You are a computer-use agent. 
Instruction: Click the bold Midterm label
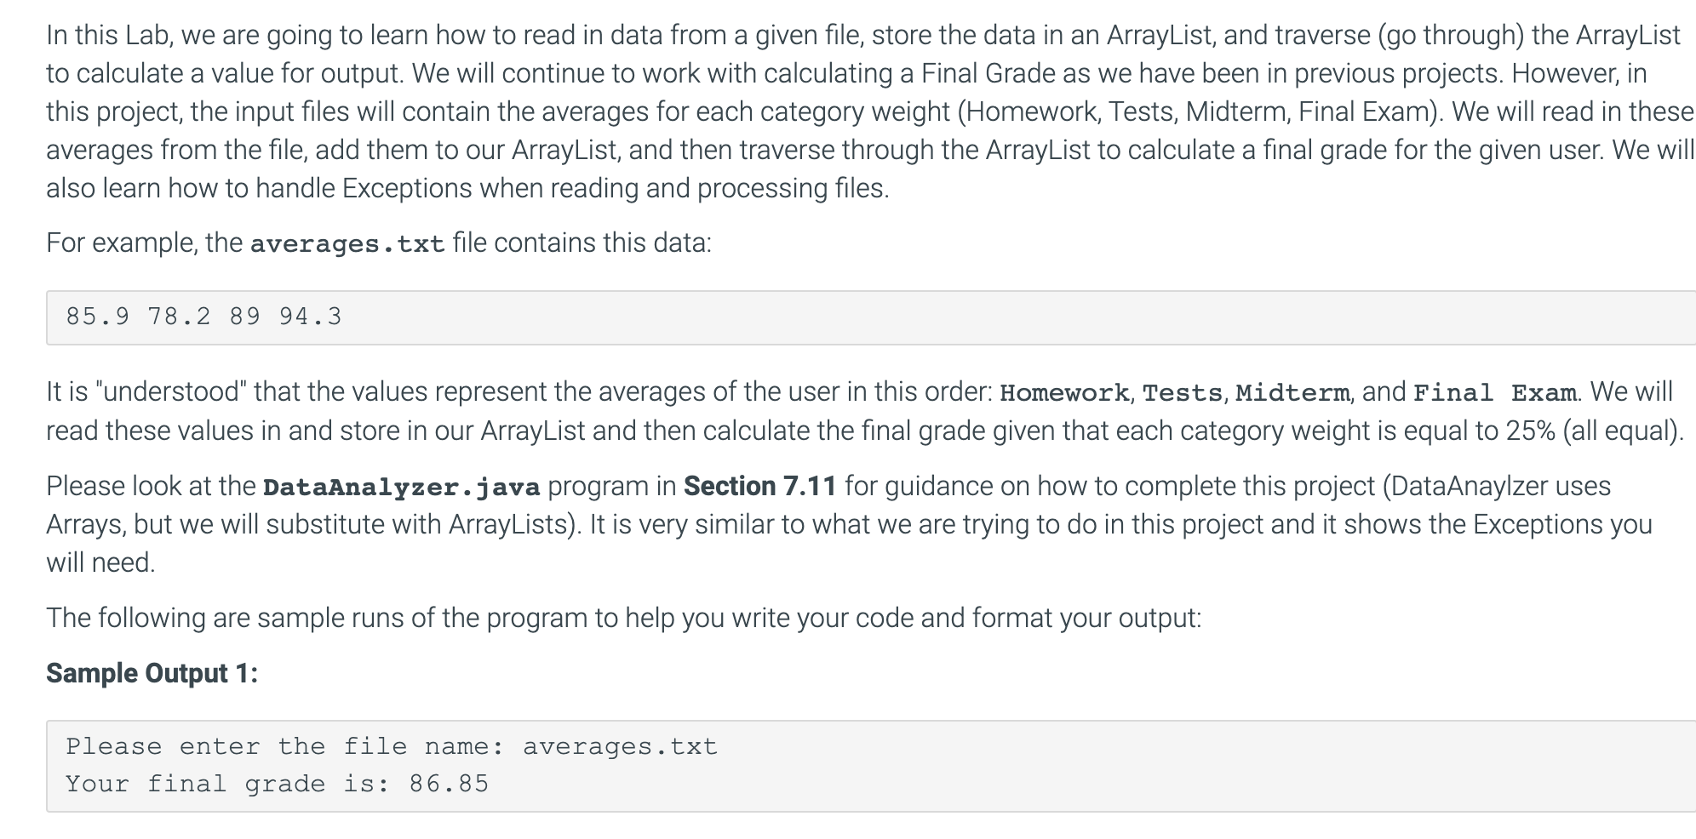[1292, 393]
